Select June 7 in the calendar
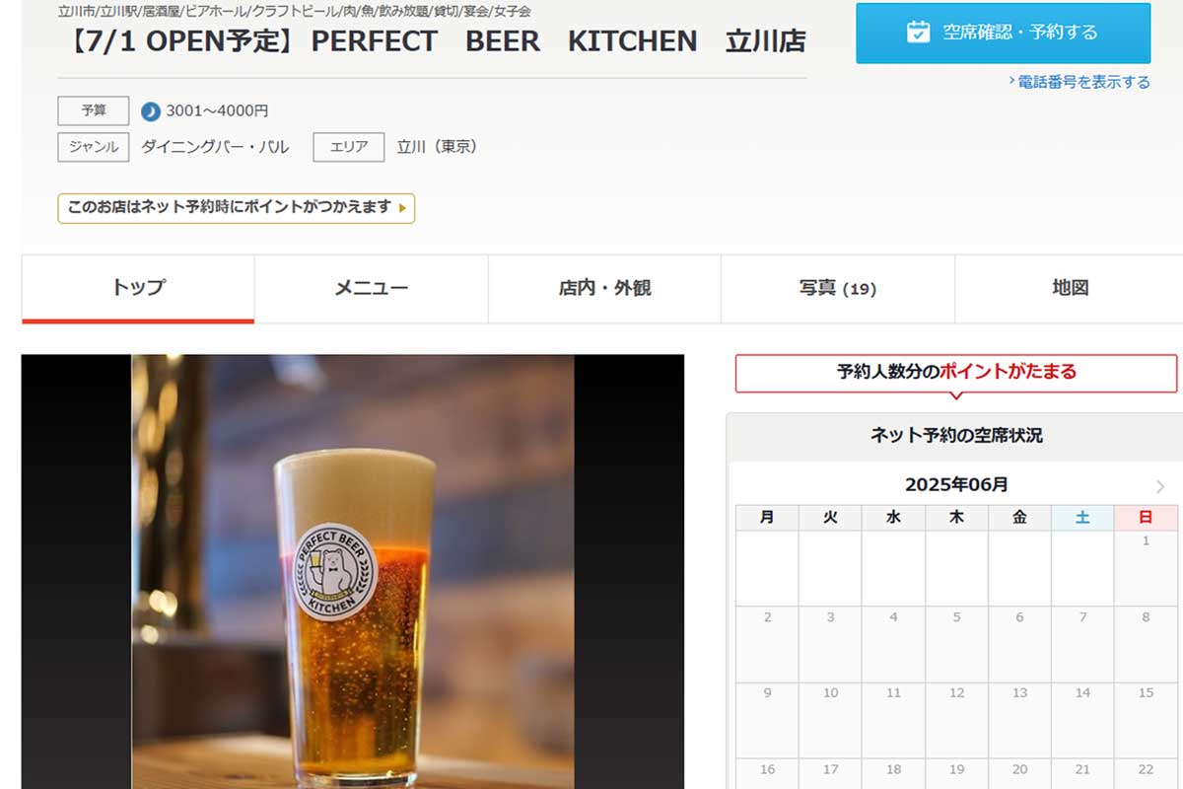 coord(1082,644)
